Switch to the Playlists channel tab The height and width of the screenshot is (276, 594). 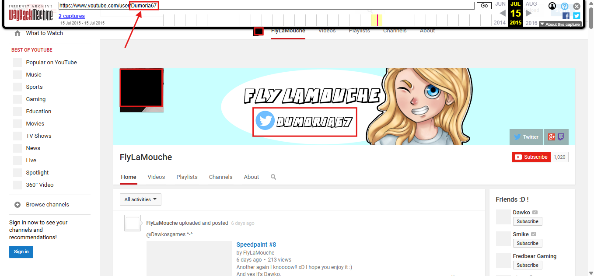tap(187, 177)
